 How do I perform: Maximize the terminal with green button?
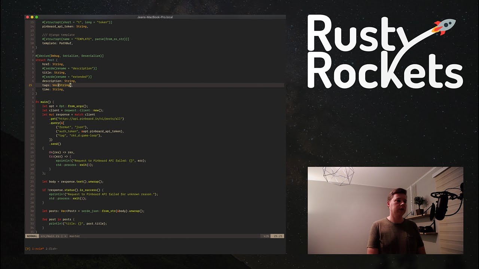tap(36, 17)
